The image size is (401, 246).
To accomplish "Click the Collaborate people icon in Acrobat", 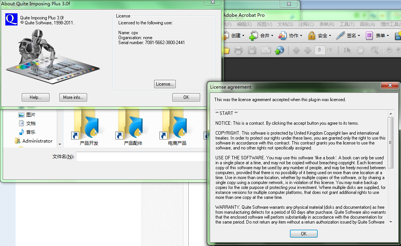I will pos(282,35).
